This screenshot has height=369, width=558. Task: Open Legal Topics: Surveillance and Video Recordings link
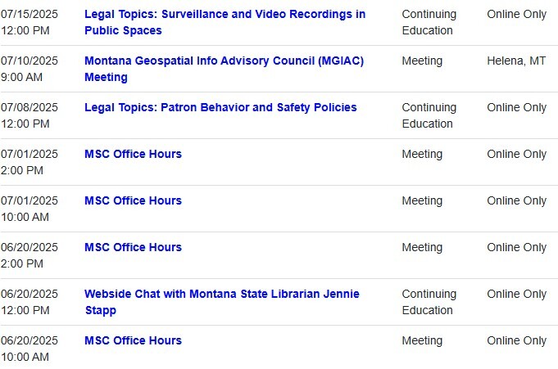tap(225, 15)
